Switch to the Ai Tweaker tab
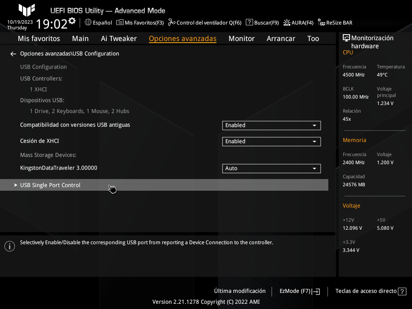 [x=119, y=39]
